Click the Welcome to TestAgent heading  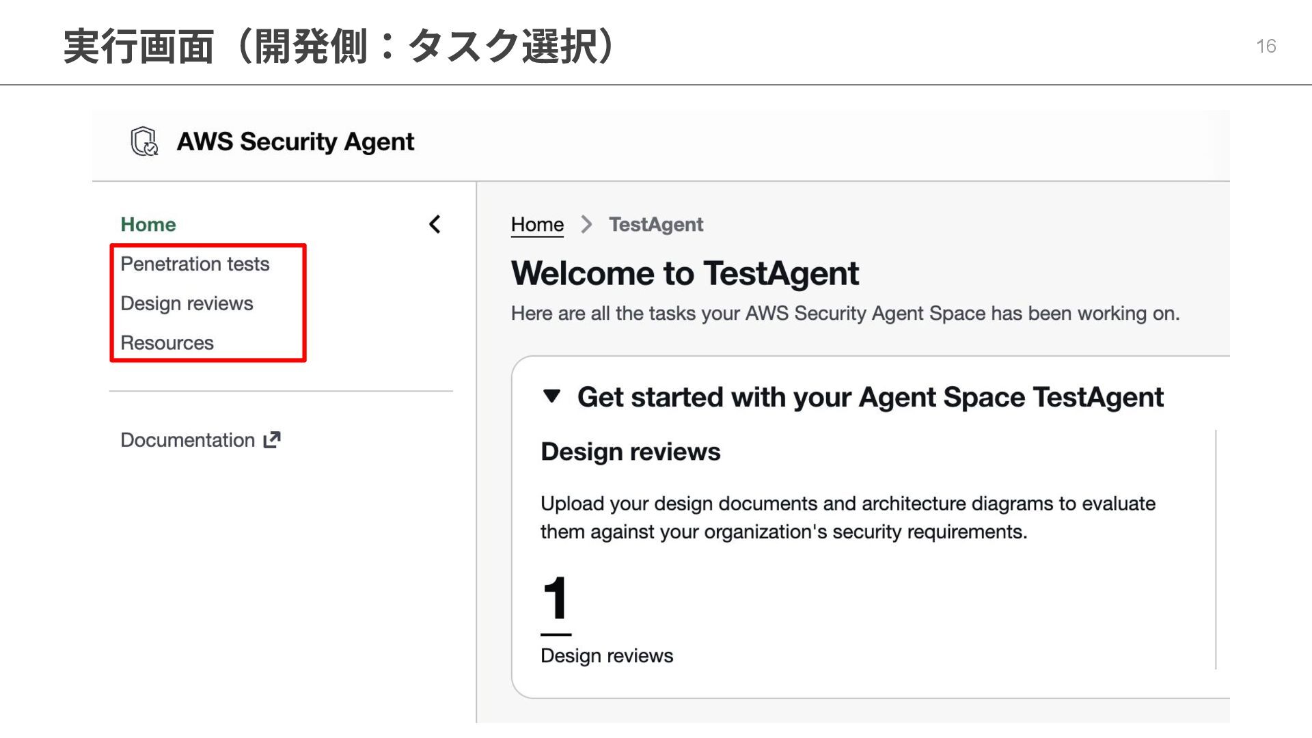(684, 273)
